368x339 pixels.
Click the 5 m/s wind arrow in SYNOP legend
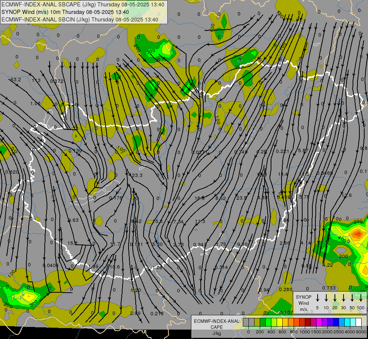click(x=317, y=298)
